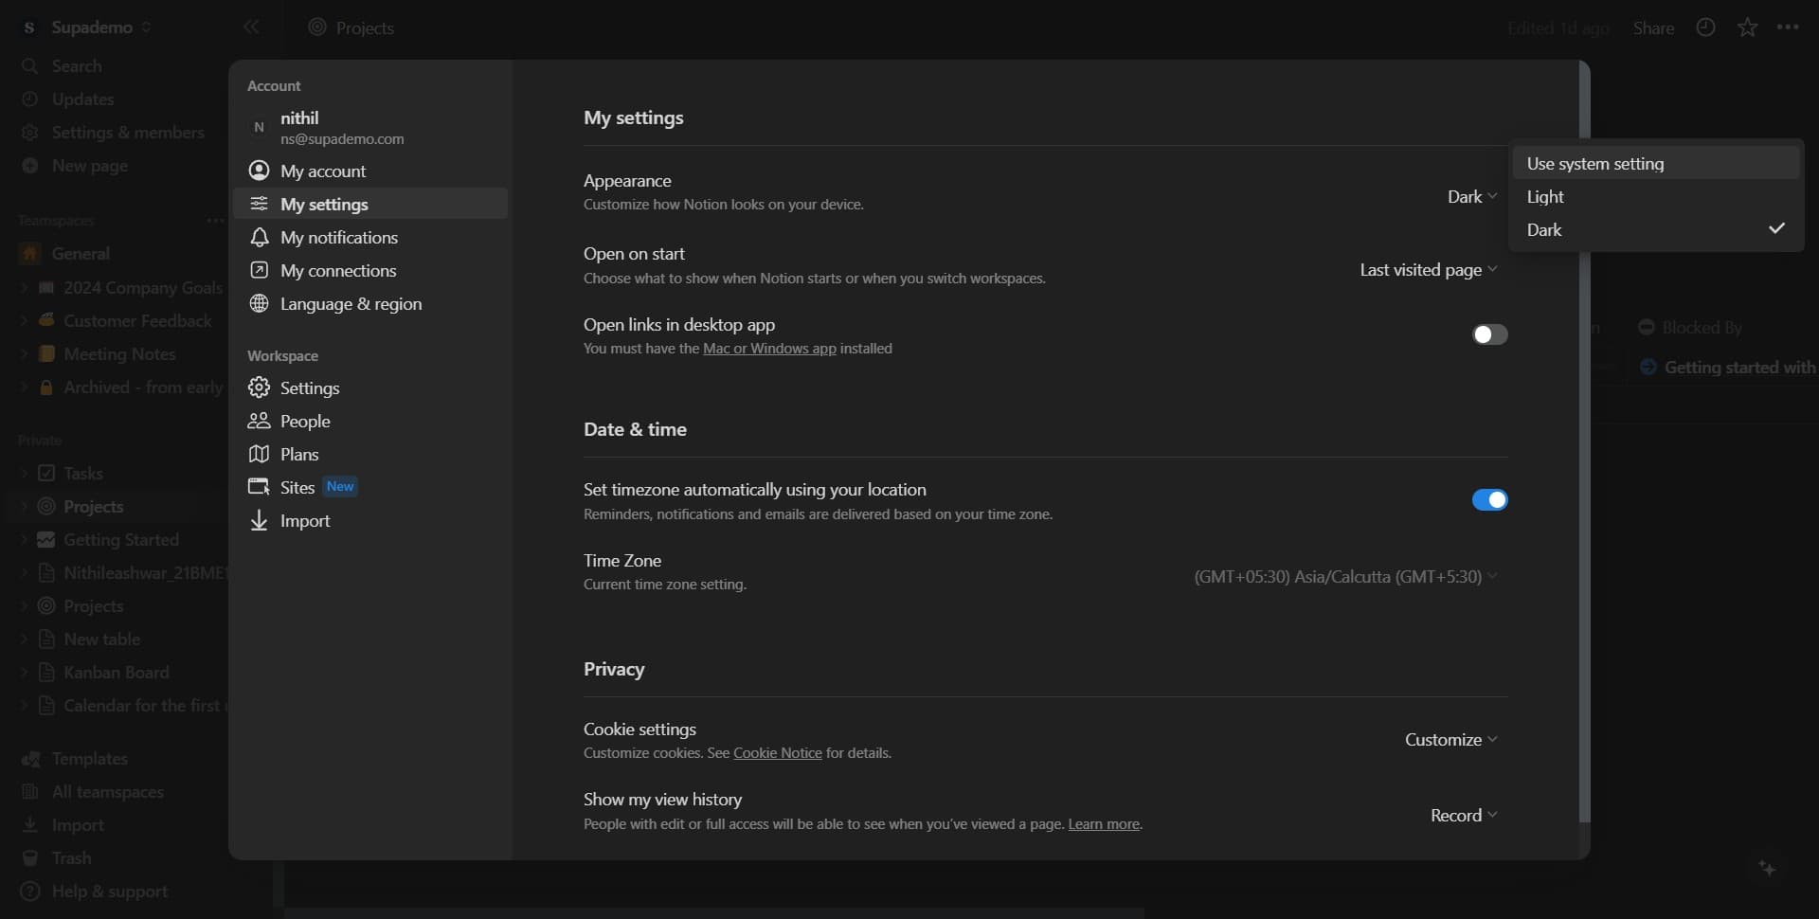Select Use system setting appearance
Viewport: 1819px width, 919px height.
click(x=1597, y=163)
